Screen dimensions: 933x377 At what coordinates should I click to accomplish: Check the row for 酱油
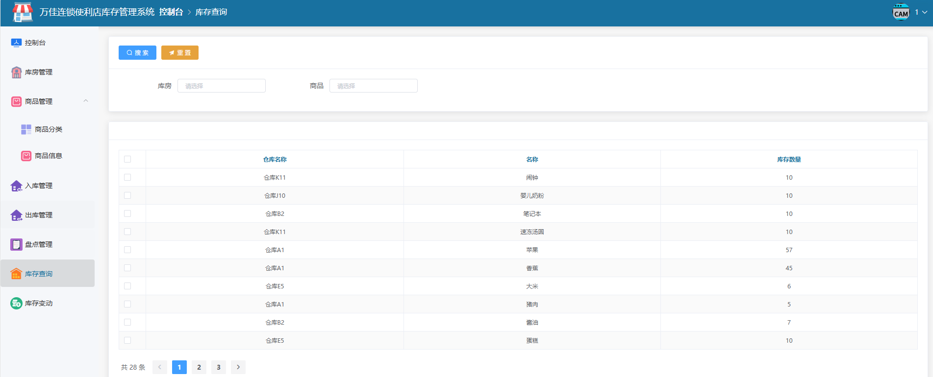click(x=127, y=322)
